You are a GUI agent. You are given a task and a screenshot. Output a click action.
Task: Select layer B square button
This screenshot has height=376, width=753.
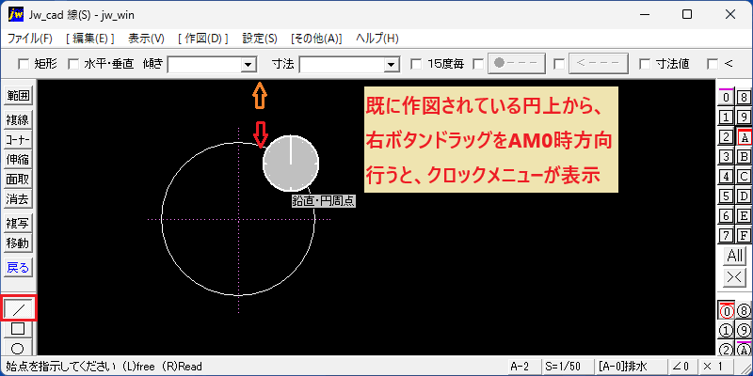[744, 157]
